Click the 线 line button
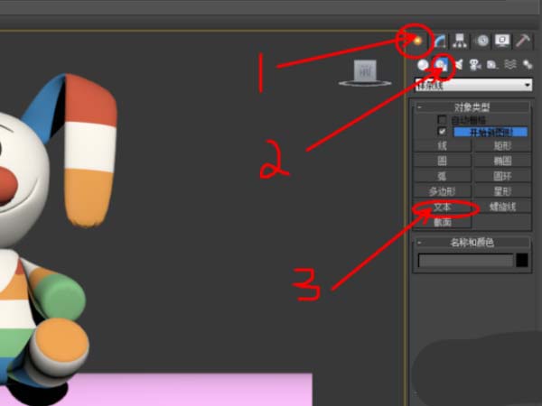The width and height of the screenshot is (542, 406). point(442,145)
